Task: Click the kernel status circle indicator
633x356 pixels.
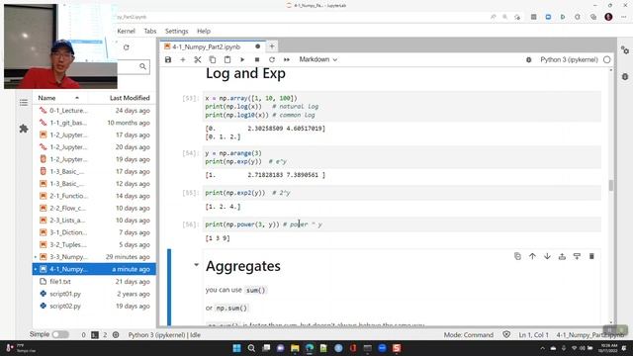Action: click(606, 59)
